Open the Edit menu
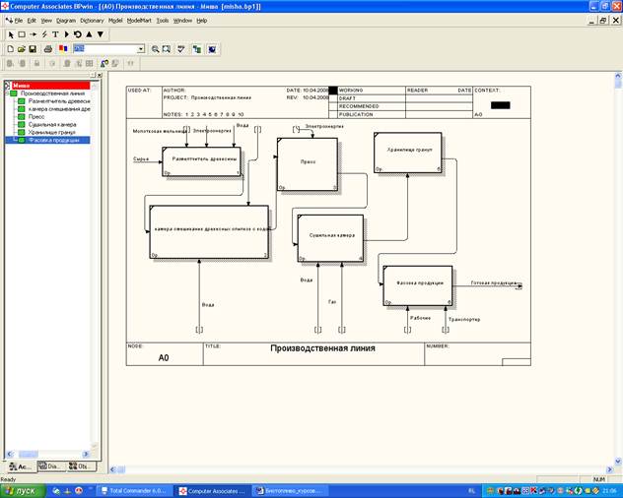This screenshot has height=498, width=623. click(32, 21)
